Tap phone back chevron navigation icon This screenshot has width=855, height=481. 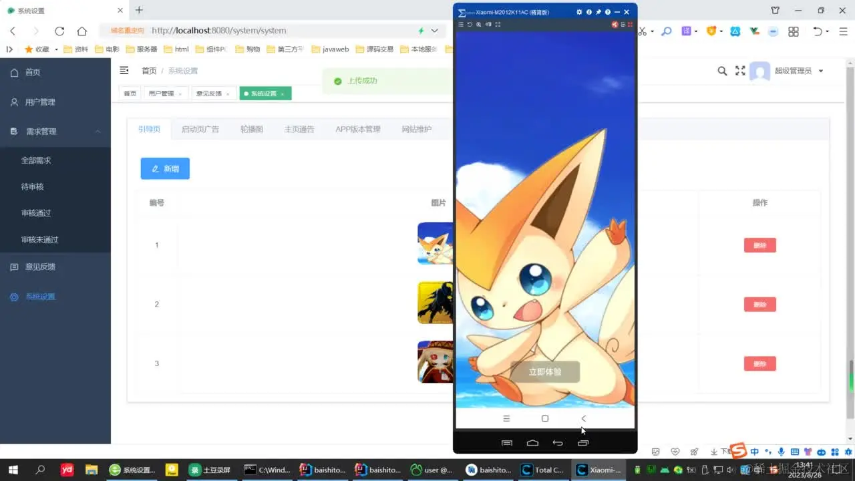pyautogui.click(x=583, y=418)
